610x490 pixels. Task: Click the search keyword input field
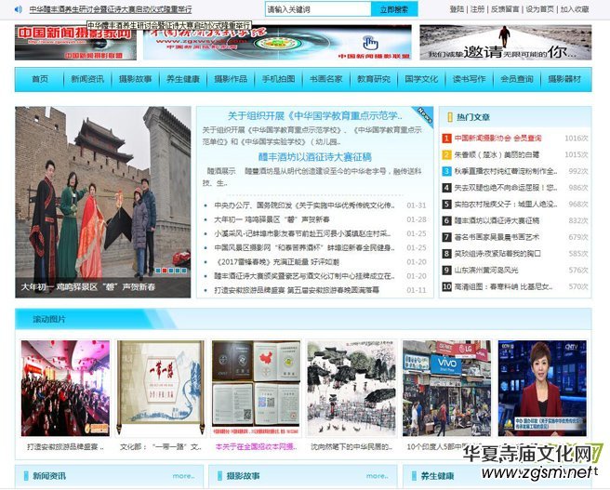(316, 9)
